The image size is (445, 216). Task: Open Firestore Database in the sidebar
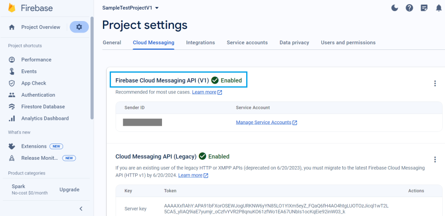[x=43, y=107]
